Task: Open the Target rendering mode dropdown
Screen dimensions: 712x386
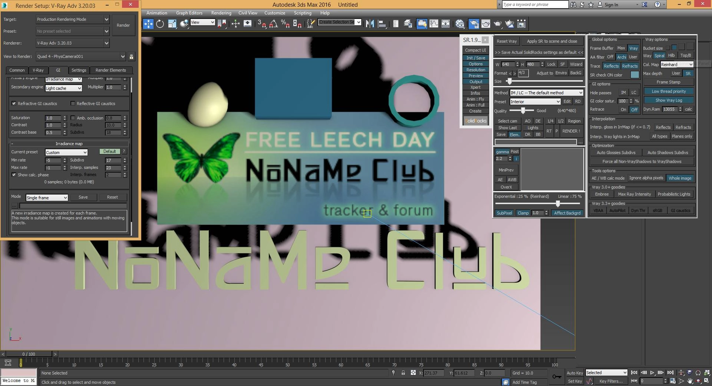Action: [73, 19]
